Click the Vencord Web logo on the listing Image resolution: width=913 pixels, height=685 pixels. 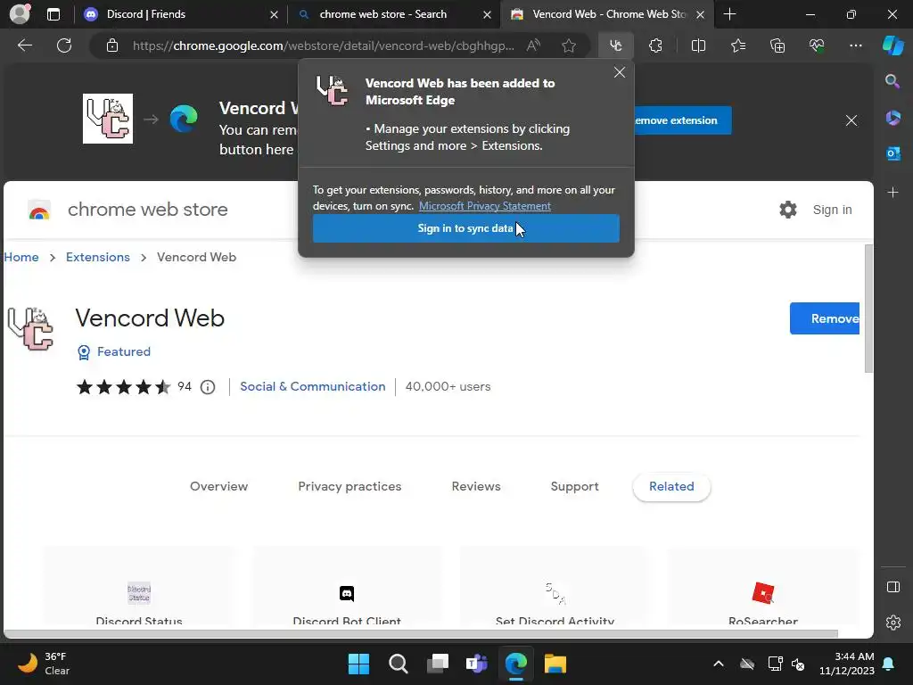(x=31, y=329)
